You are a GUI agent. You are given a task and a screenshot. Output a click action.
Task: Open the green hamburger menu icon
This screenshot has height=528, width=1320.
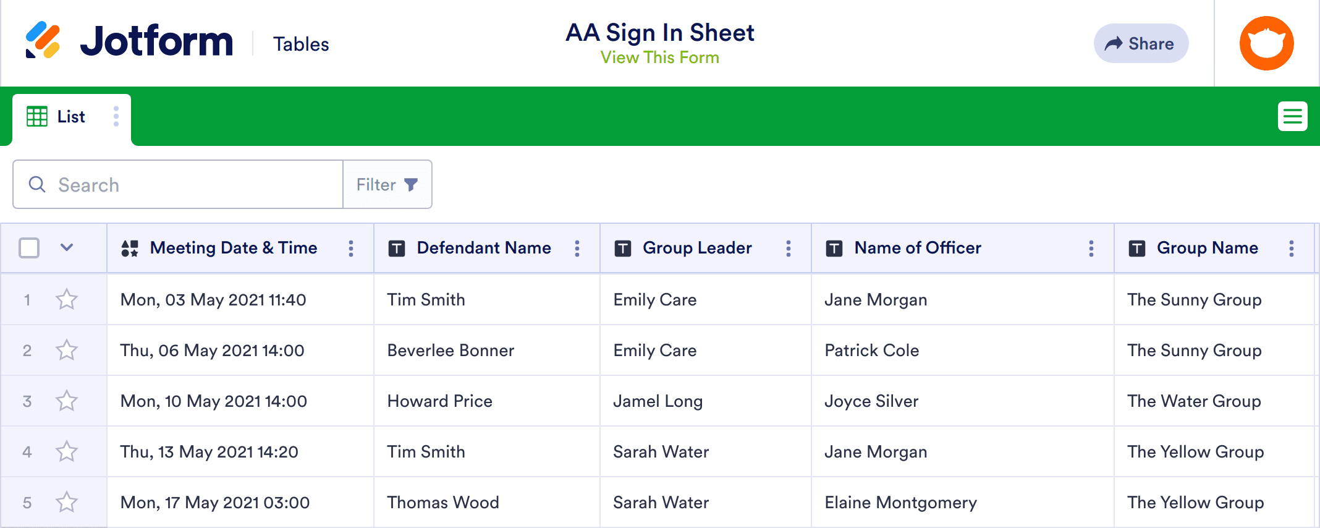point(1292,116)
